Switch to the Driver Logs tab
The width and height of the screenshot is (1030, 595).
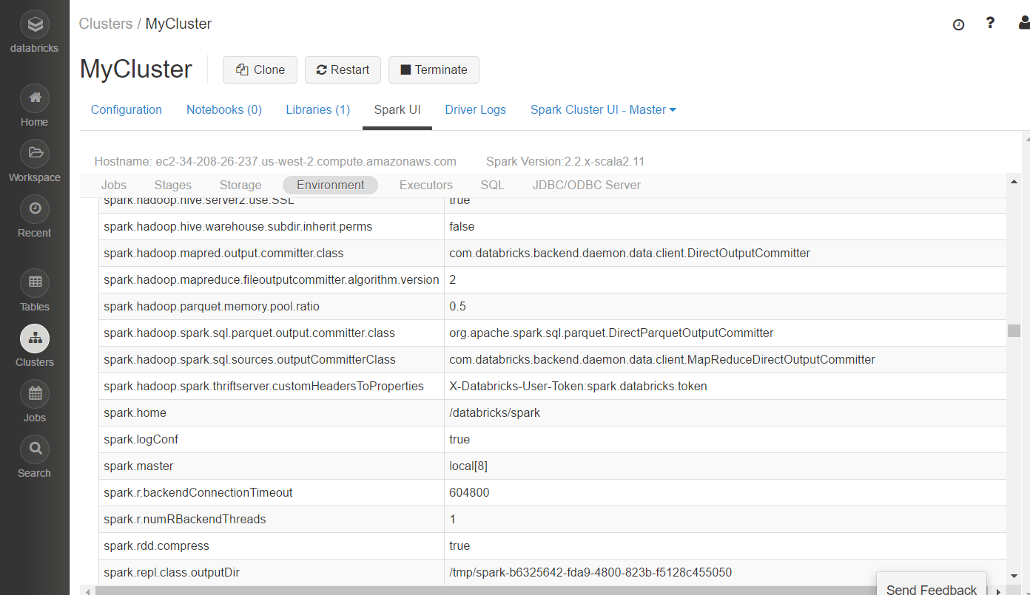coord(476,109)
